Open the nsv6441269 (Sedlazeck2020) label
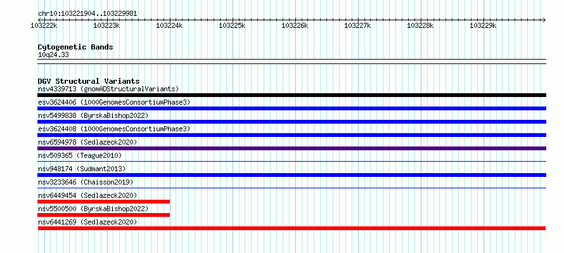Viewport: 564px width, 253px height. click(x=87, y=222)
